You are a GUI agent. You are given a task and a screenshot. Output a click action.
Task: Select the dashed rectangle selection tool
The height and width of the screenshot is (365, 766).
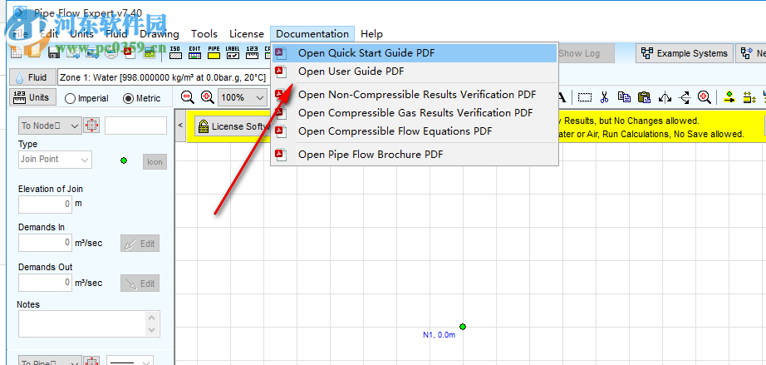[x=585, y=97]
